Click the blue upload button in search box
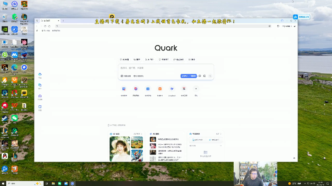The width and height of the screenshot is (332, 186). click(x=188, y=76)
